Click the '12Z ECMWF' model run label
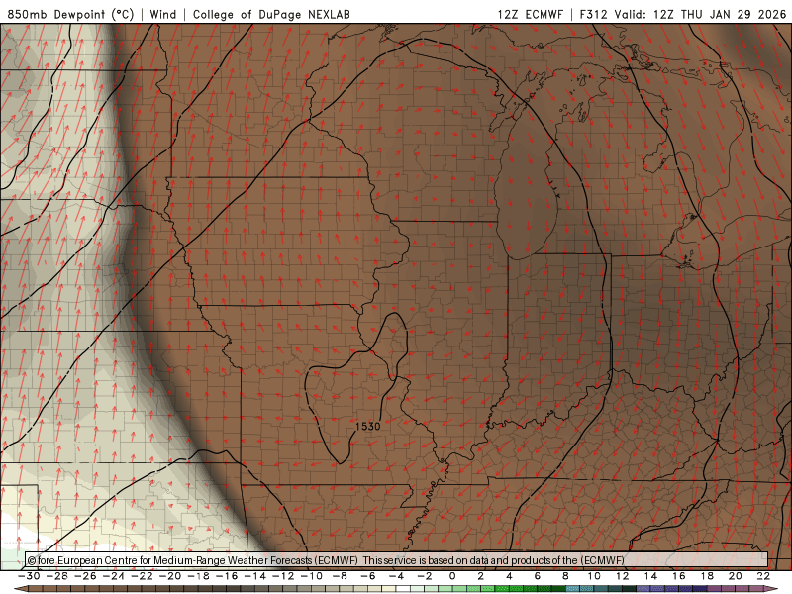The width and height of the screenshot is (792, 594). 530,14
